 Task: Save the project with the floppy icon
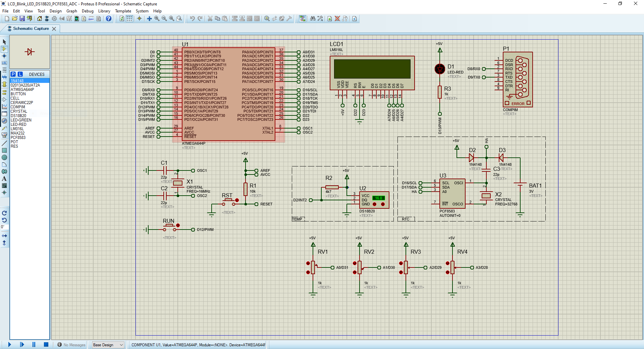[x=22, y=19]
